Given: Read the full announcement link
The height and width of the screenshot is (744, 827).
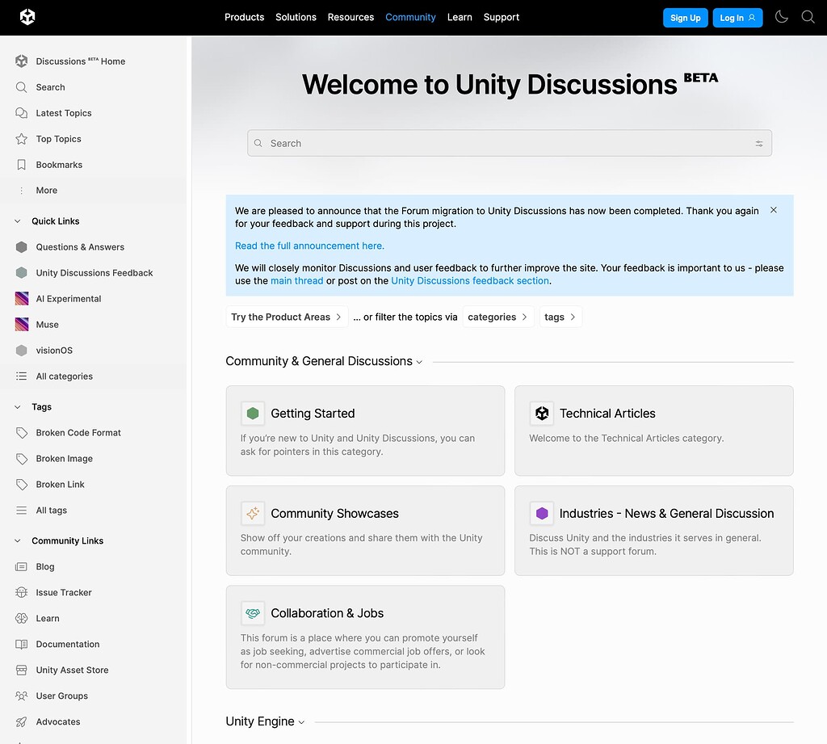Looking at the screenshot, I should click(309, 246).
